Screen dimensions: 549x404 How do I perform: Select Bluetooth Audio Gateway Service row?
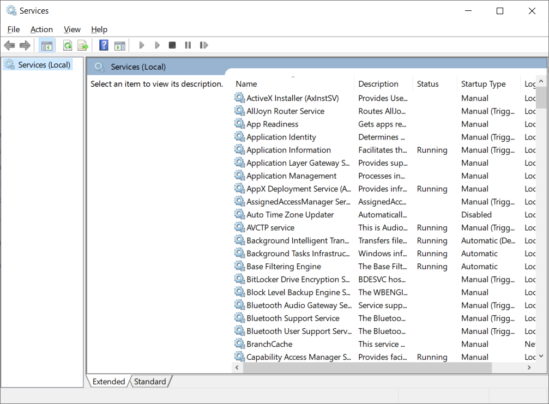[x=384, y=305]
